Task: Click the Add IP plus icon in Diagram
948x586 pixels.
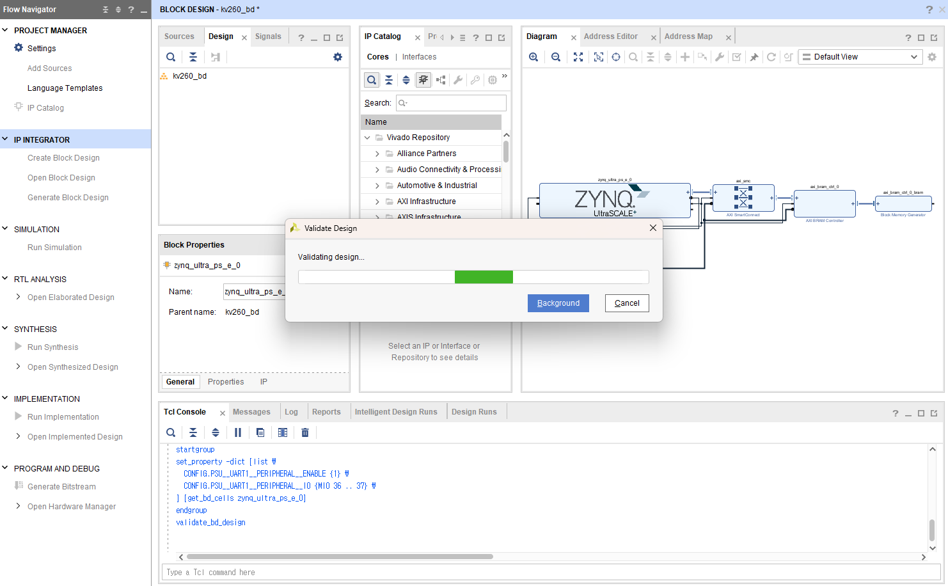Action: 685,57
